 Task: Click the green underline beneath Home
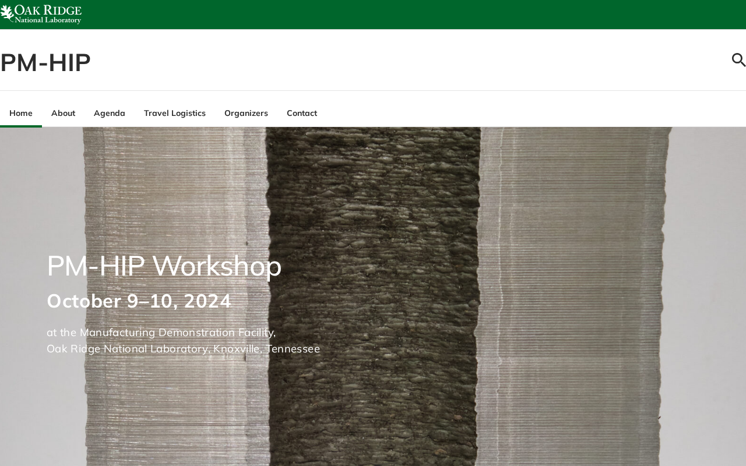(21, 126)
